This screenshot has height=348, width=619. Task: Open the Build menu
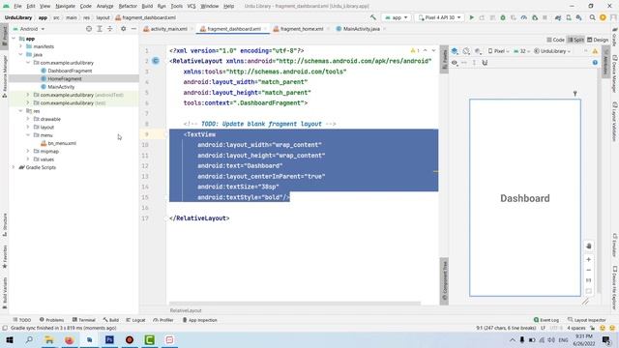click(x=147, y=7)
